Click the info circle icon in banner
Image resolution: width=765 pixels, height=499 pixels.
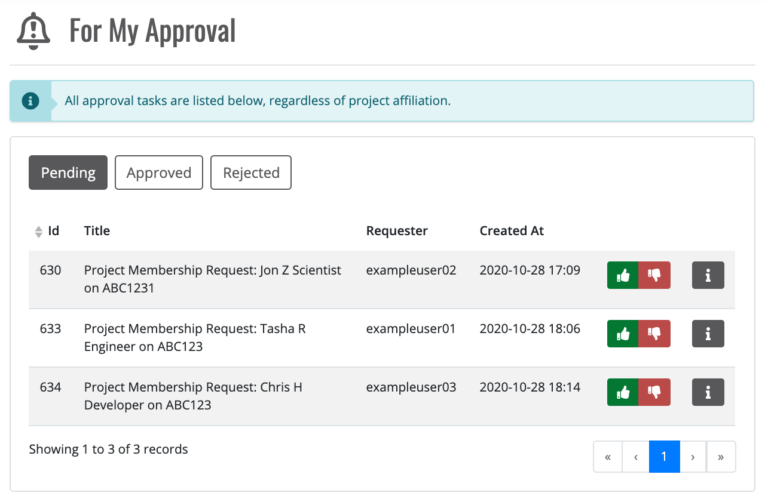pos(30,101)
